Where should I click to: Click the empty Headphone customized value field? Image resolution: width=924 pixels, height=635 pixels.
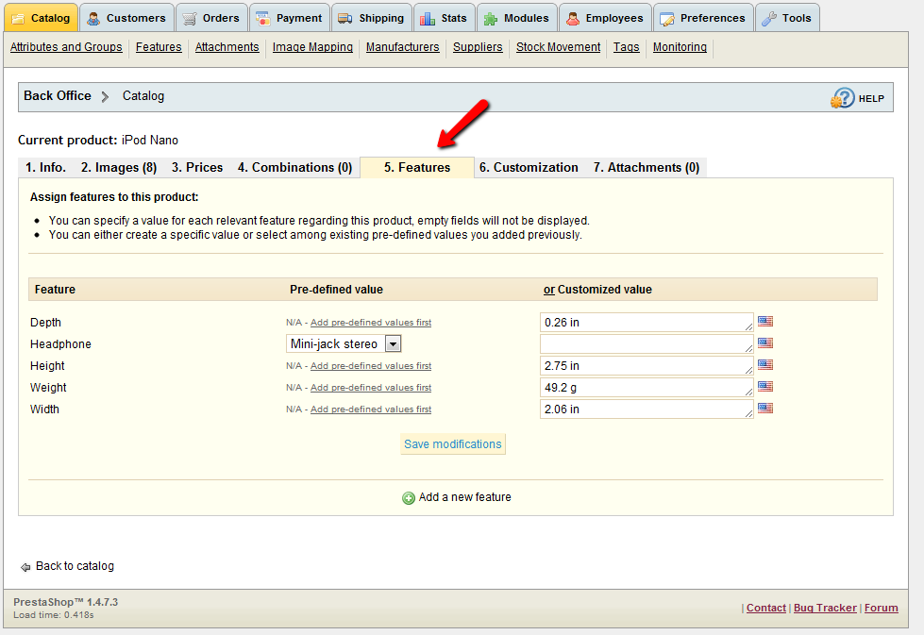pyautogui.click(x=647, y=344)
